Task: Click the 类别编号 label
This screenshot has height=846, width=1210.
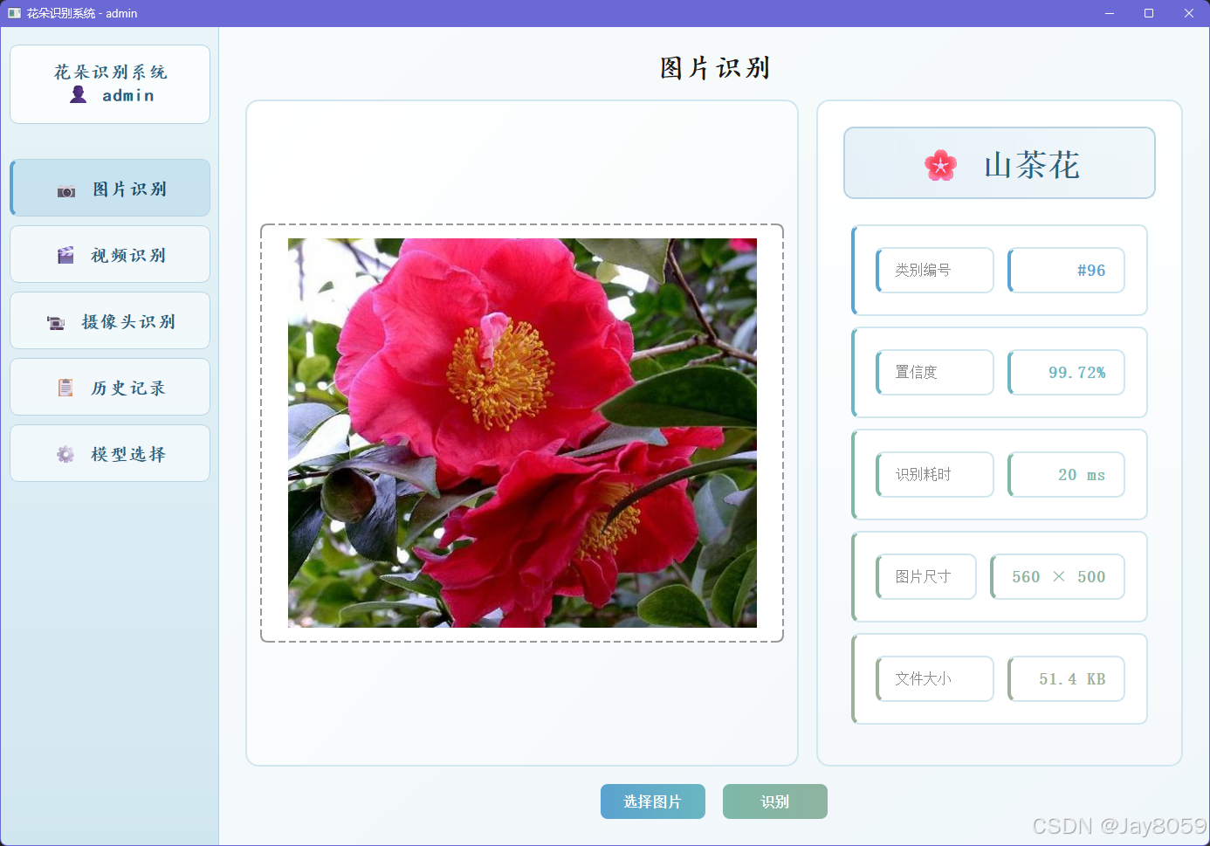Action: pos(923,271)
